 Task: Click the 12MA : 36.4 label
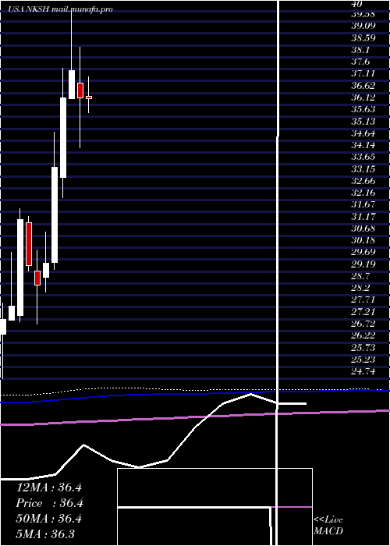(x=48, y=487)
